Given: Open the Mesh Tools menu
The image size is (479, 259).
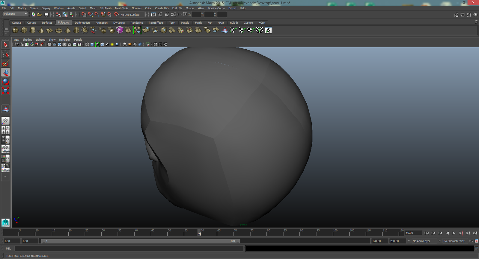Looking at the screenshot, I should (121, 8).
